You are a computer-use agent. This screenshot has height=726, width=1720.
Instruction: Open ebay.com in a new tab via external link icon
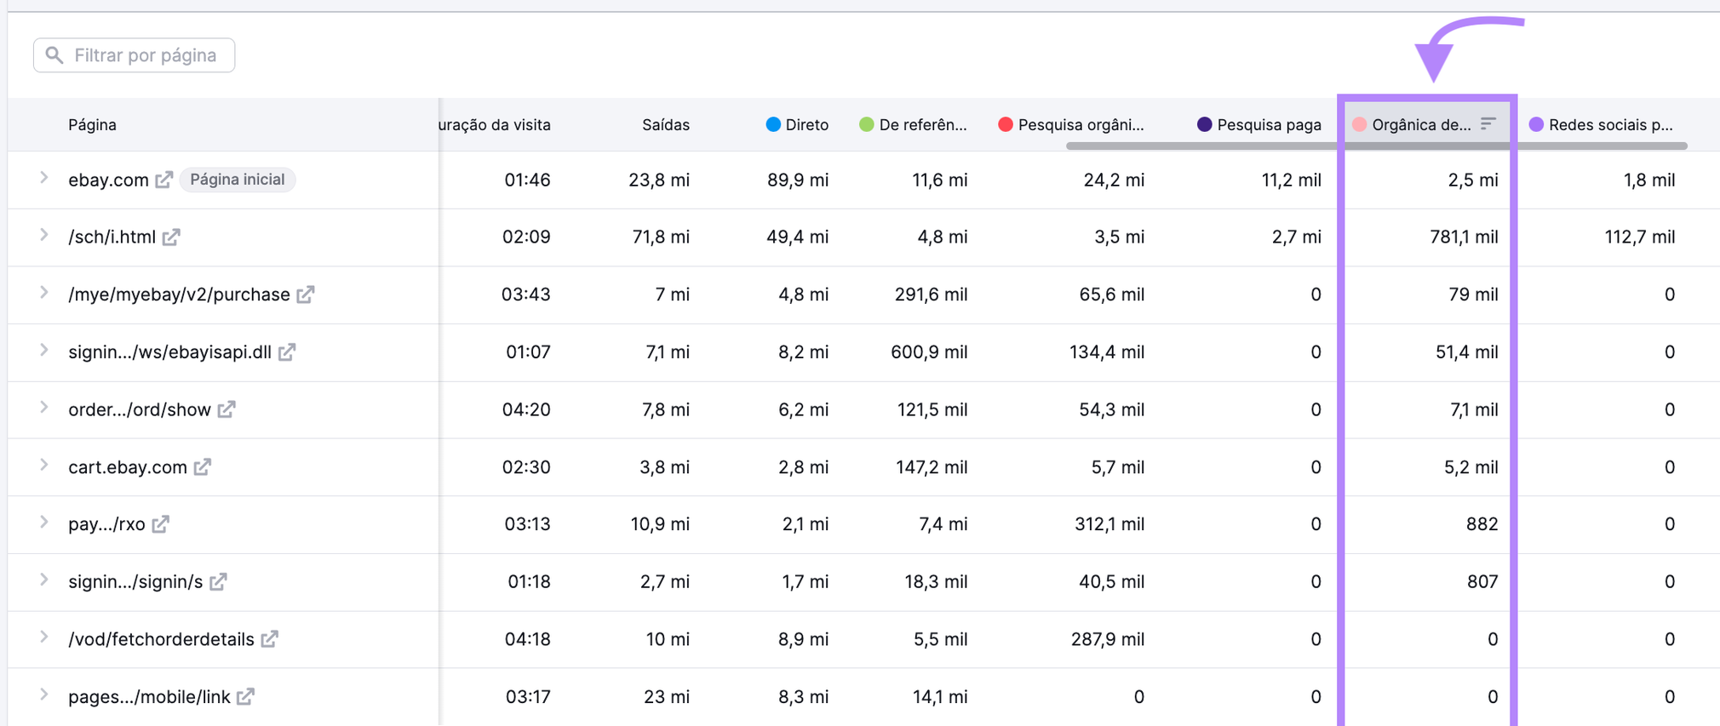click(164, 180)
